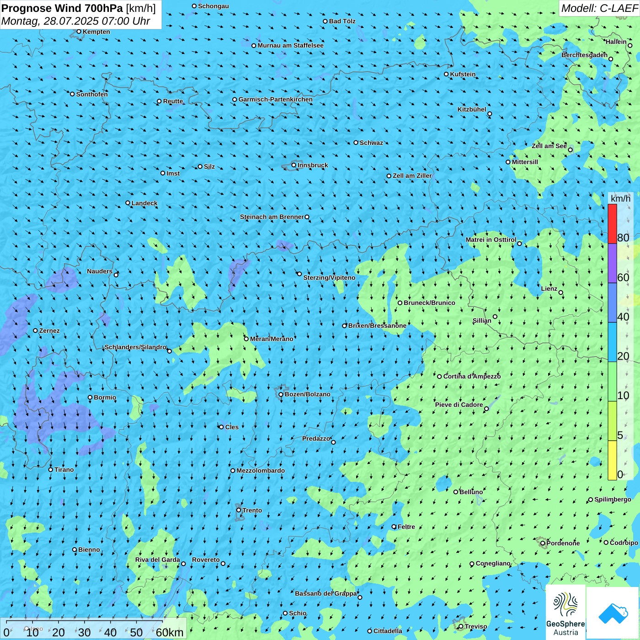The height and width of the screenshot is (640, 640).
Task: Click the purple 60 km/h legend color
Action: click(x=612, y=263)
